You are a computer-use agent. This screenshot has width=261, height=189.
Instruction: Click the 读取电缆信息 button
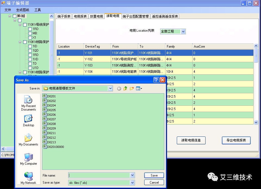pos(191,140)
